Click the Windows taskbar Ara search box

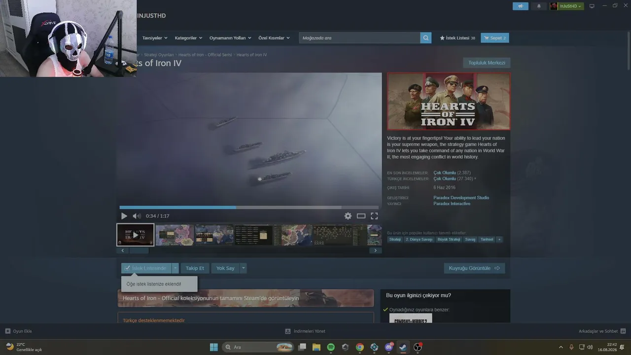pos(258,347)
